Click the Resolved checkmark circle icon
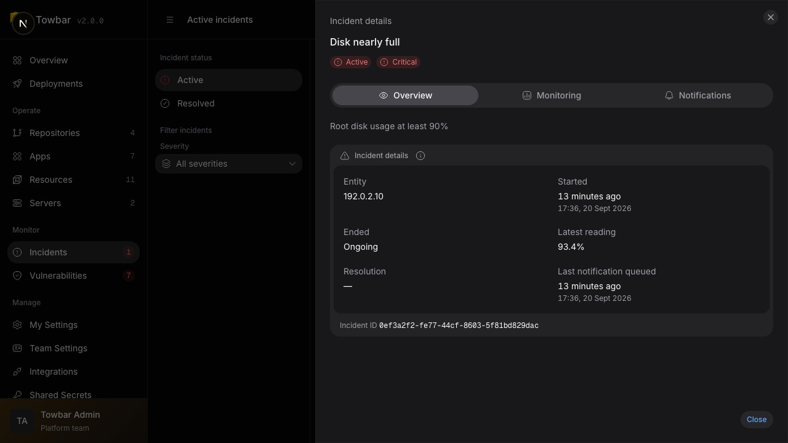788x443 pixels. (x=165, y=103)
